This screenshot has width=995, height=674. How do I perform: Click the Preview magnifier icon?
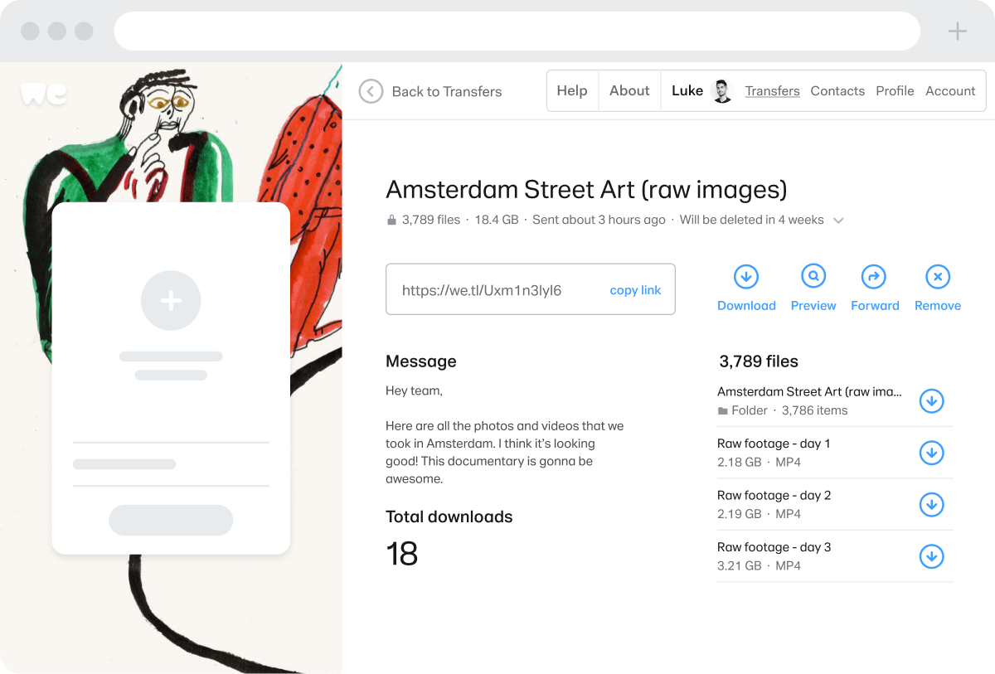[813, 277]
